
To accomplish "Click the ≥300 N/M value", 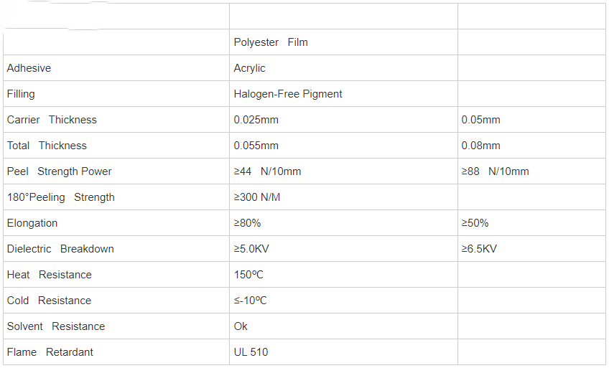I will [256, 197].
